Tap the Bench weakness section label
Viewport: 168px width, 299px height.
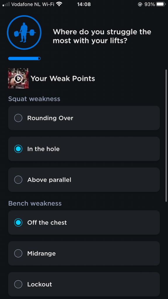[35, 203]
